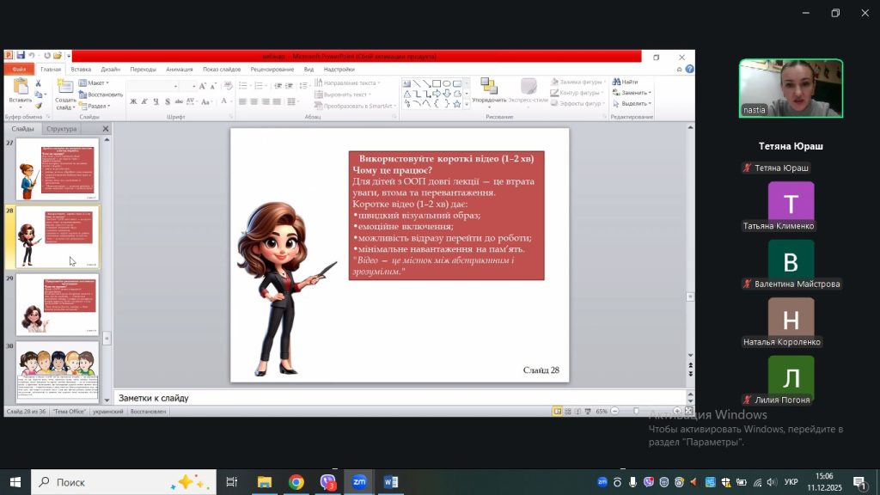Open Viber from the system tray

649,482
